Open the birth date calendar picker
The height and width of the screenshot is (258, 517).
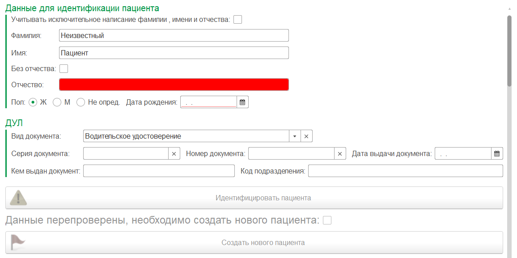[242, 102]
